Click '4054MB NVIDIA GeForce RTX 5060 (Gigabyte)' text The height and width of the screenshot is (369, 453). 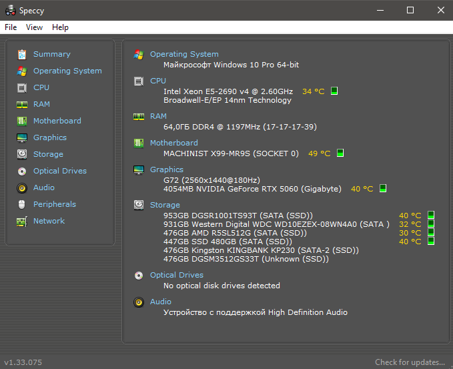click(x=252, y=189)
